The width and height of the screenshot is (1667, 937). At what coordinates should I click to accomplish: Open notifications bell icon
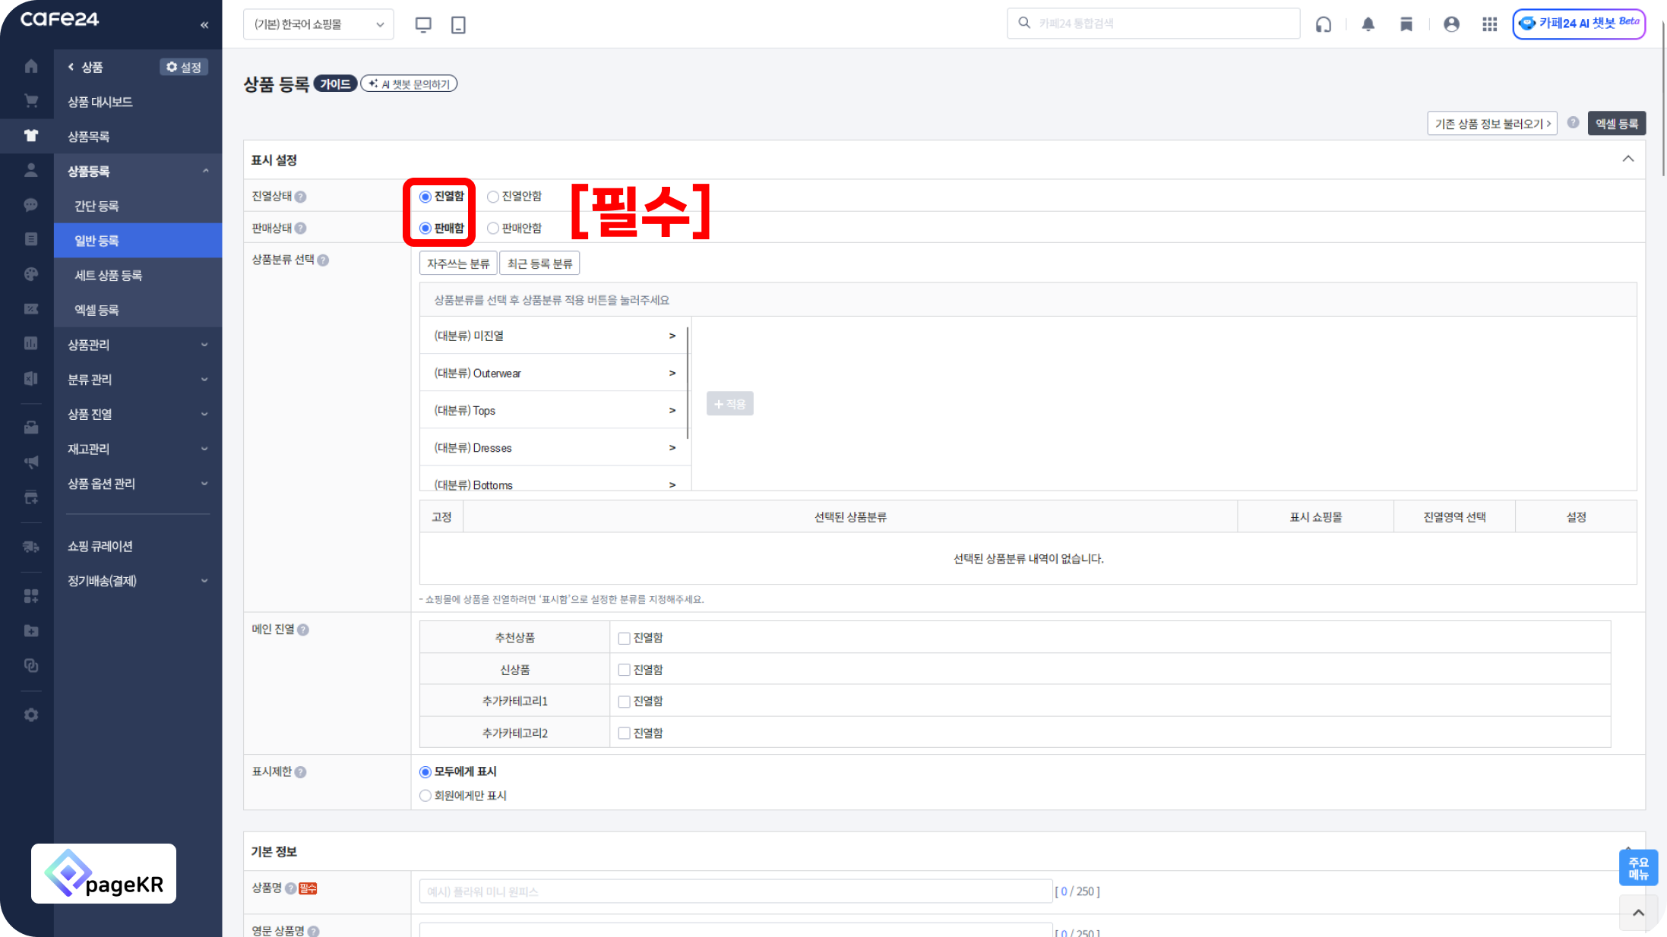click(x=1368, y=24)
